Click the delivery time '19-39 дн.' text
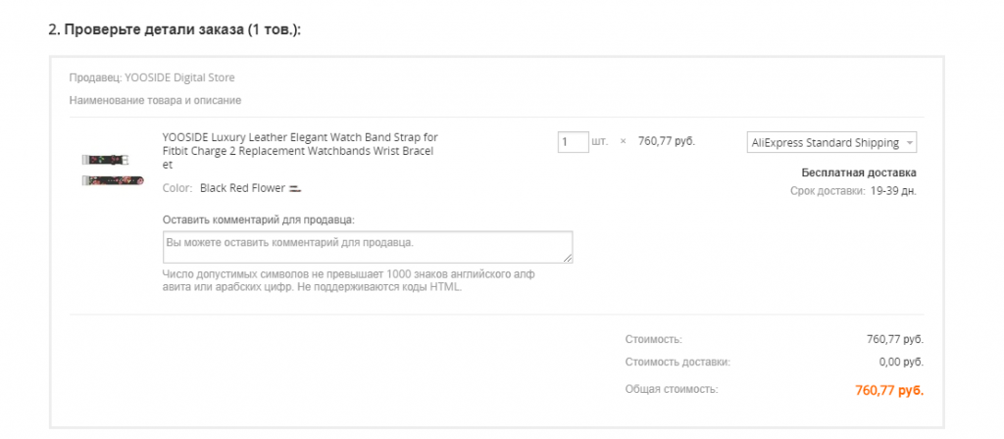The image size is (1004, 439). (x=893, y=191)
